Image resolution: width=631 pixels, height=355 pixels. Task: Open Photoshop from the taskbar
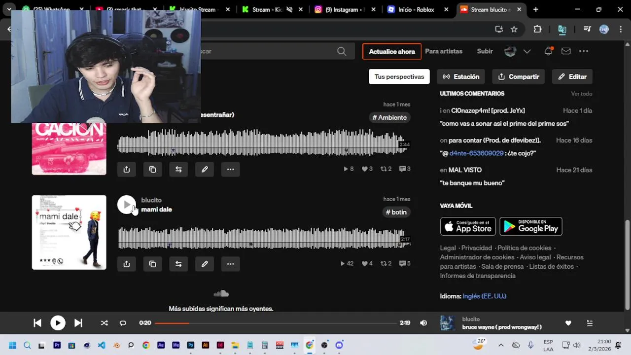191,345
